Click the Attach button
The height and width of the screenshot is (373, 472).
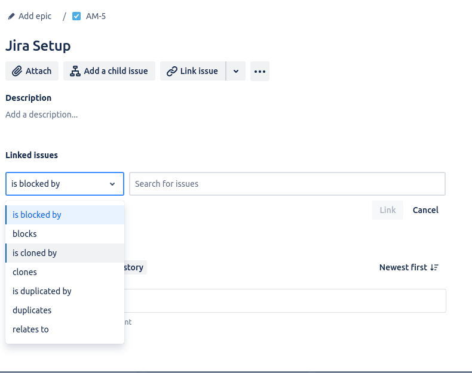click(32, 71)
